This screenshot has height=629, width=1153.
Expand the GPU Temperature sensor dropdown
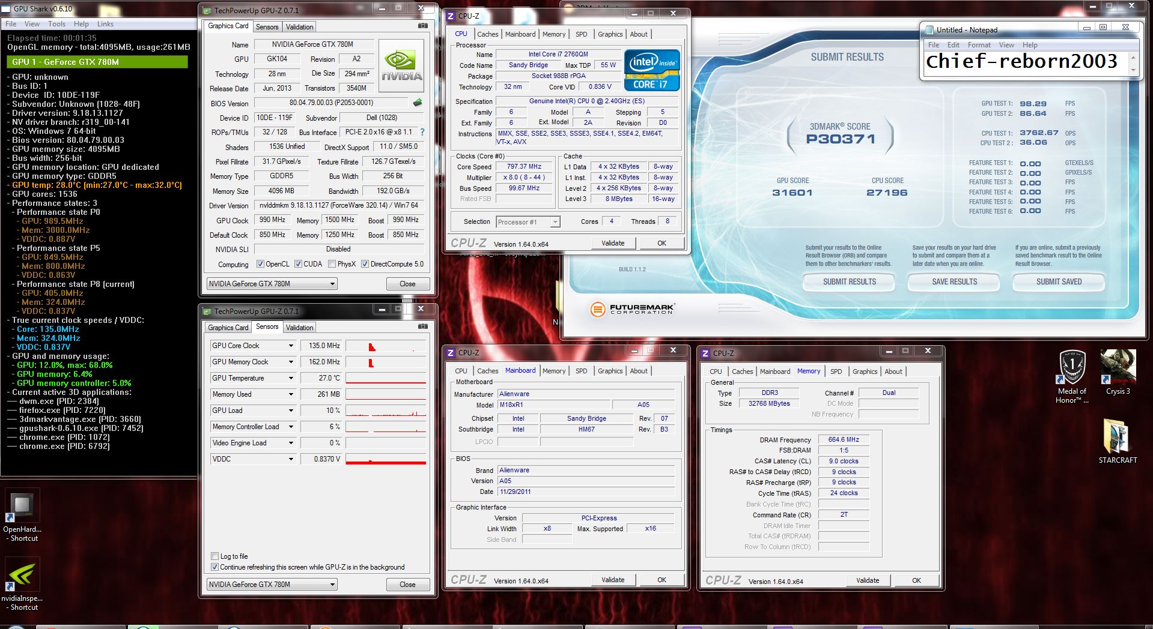pyautogui.click(x=291, y=378)
